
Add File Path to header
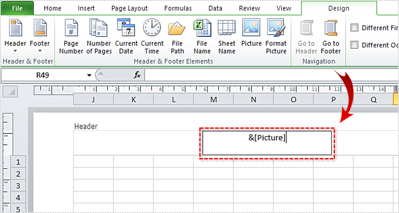click(x=177, y=37)
